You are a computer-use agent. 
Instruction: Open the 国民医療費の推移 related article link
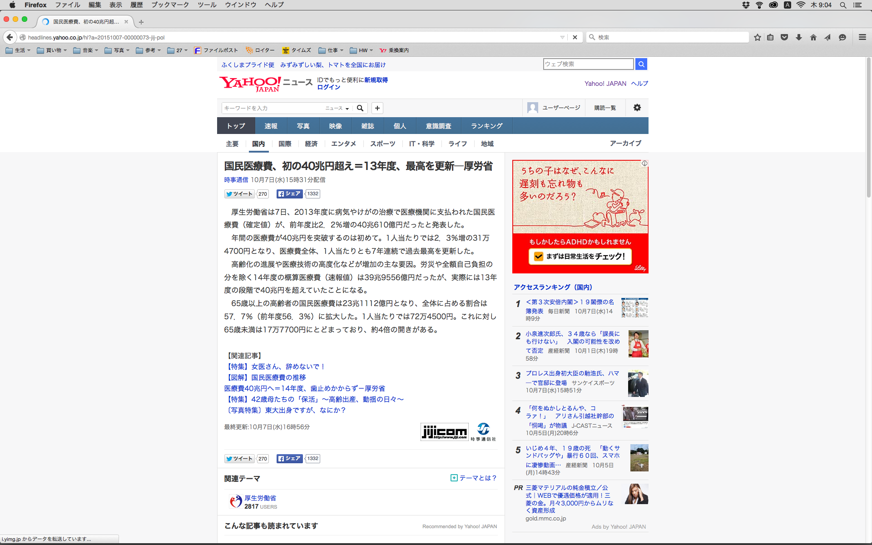278,377
